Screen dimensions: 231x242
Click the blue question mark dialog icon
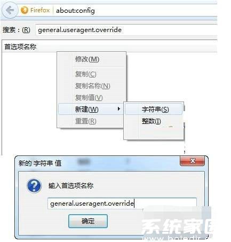pyautogui.click(x=34, y=186)
